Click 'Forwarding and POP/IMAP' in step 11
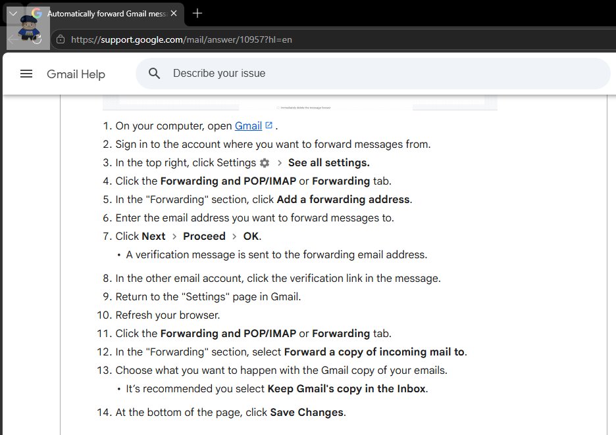This screenshot has height=435, width=616. [228, 333]
